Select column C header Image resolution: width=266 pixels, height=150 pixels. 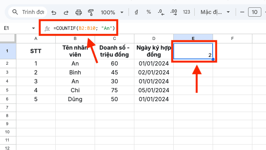click(x=115, y=38)
